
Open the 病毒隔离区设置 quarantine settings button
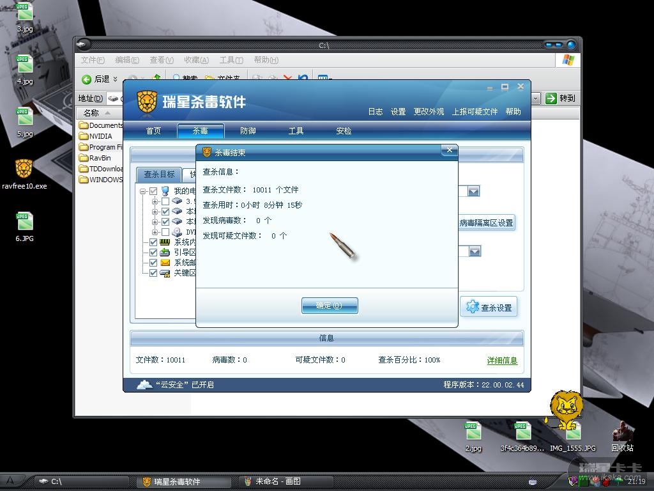click(486, 223)
